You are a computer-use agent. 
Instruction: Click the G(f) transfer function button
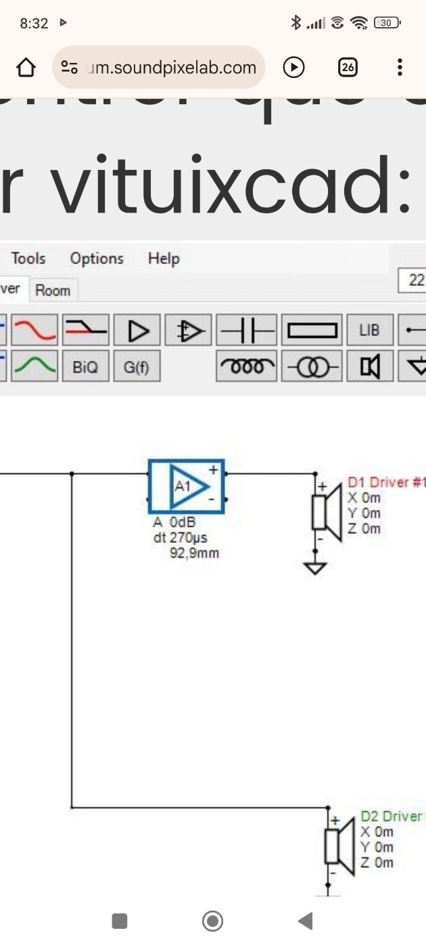(x=137, y=366)
